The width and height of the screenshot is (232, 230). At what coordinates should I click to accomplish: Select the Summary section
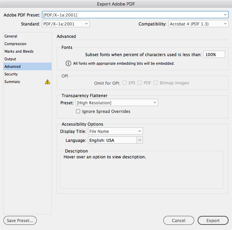27,82
